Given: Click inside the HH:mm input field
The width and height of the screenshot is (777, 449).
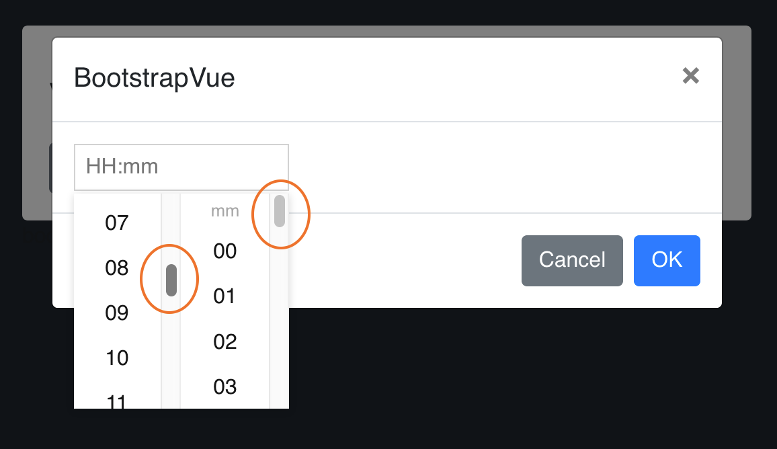Looking at the screenshot, I should pos(181,167).
